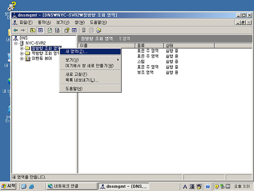Choose 도움말(H) in context menu
This screenshot has width=254, height=191.
(90, 88)
